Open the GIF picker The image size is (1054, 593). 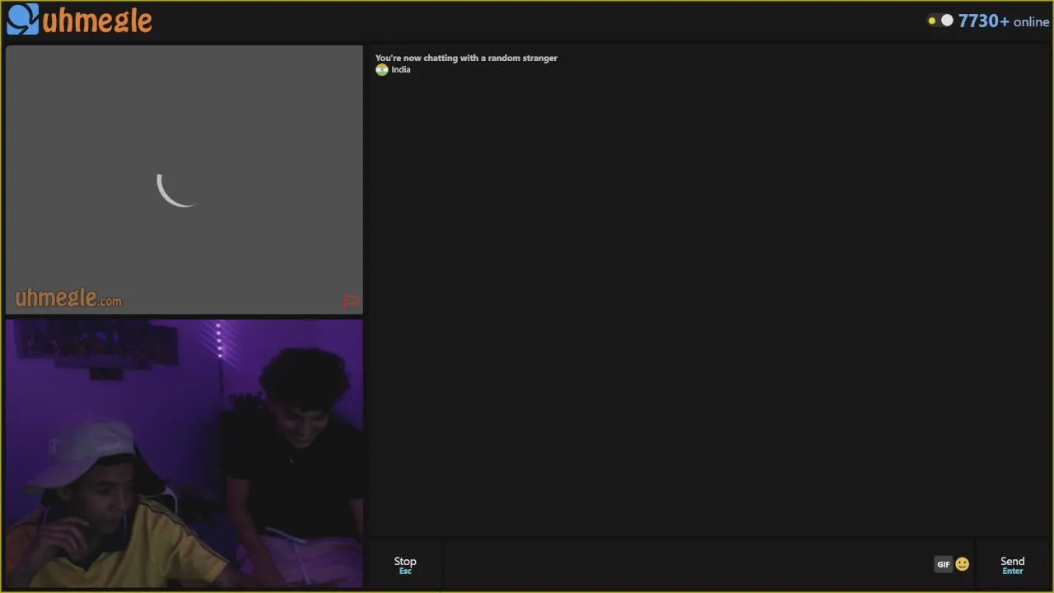943,564
